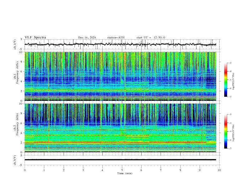This screenshot has width=247, height=191.
Task: Click time axis tick label "8"
Action: (x=180, y=170)
